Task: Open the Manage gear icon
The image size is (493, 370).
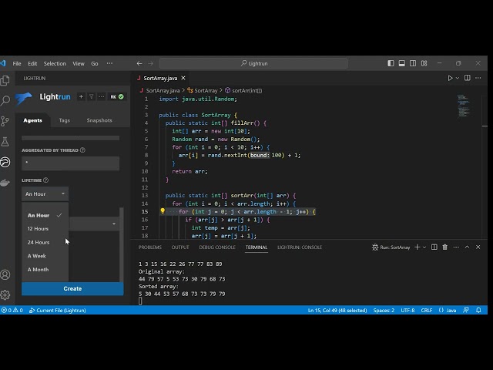Action: click(x=5, y=294)
